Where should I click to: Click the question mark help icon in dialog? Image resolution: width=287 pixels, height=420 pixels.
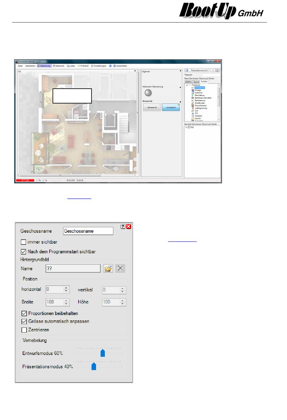[123, 226]
